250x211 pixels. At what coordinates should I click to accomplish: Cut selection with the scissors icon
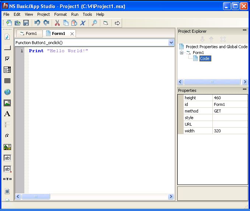pyautogui.click(x=57, y=23)
